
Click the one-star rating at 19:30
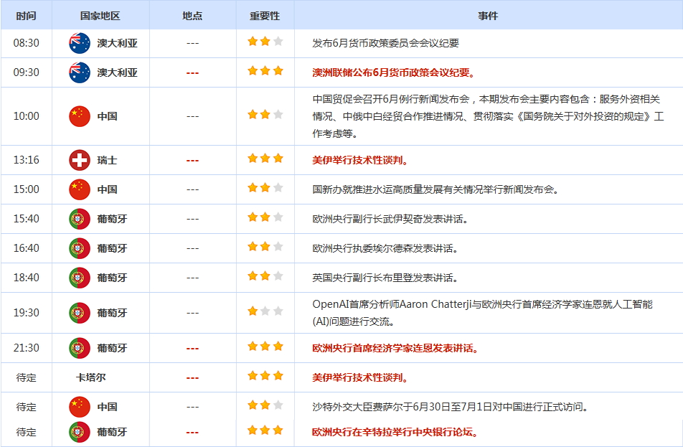pos(265,311)
